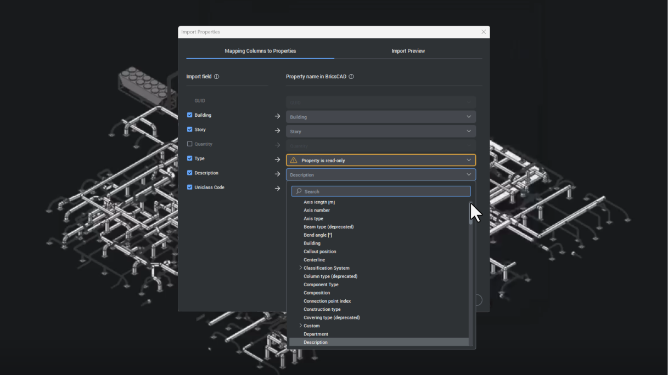Click the info icon beside Property name in BricsCAD
668x375 pixels.
point(351,77)
